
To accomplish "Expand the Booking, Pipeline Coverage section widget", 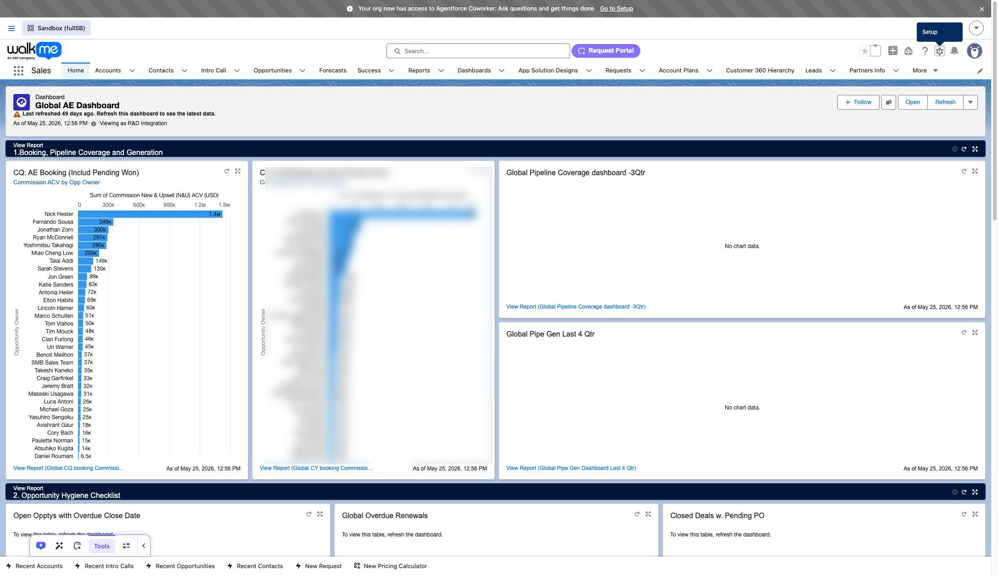I will coord(975,149).
